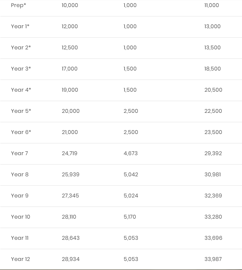Select the Year 11 value 28,643
Viewport: 242px width, 270px height.
point(71,238)
